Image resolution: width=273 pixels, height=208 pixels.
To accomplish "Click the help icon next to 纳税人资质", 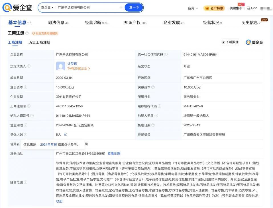I will coord(156,116).
